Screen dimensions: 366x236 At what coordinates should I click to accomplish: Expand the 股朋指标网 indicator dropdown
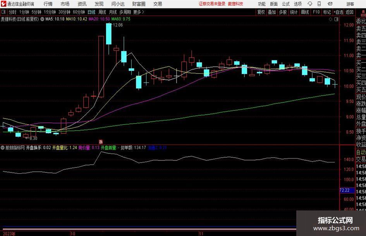pyautogui.click(x=3, y=148)
